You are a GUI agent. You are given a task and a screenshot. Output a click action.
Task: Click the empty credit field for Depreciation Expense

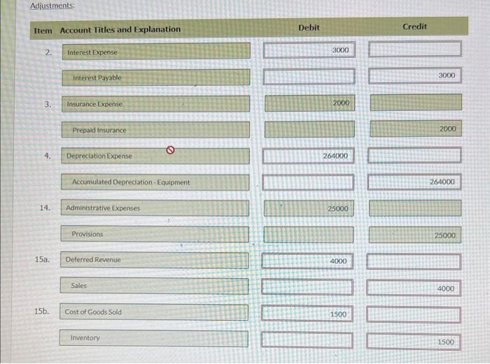point(414,155)
